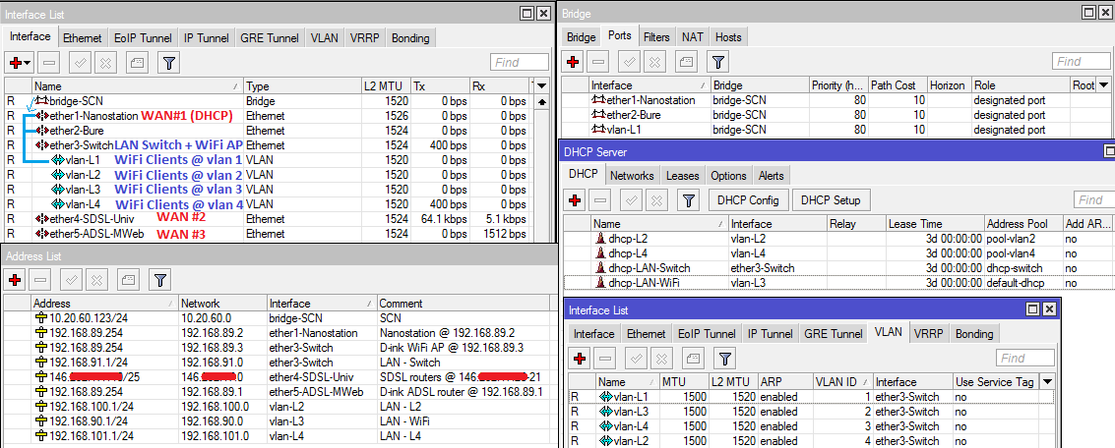Viewport: 1115px width, 448px height.
Task: Click the disable X in DHCP Server window
Action: click(x=656, y=200)
